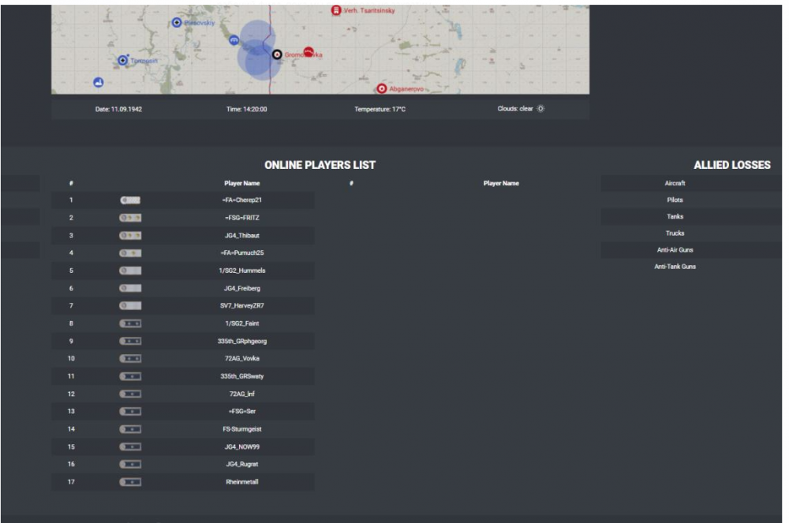
Task: Select player name 72AG_Inf
Action: (242, 394)
